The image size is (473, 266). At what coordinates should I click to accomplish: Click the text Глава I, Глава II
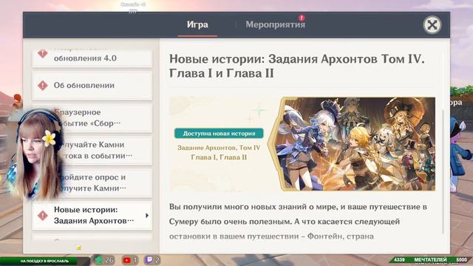tap(219, 157)
